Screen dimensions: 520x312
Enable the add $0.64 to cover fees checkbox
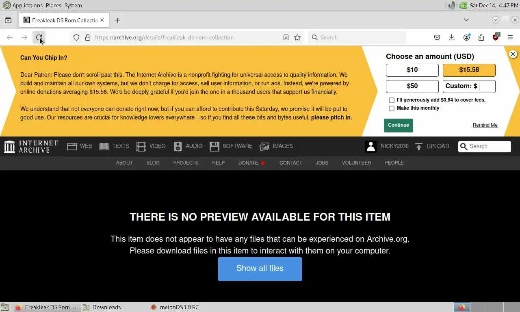point(392,100)
